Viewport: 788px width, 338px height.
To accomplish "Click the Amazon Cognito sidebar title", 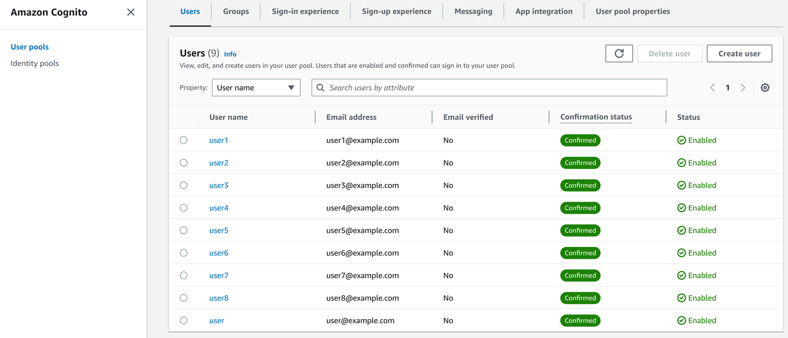I will coord(49,12).
